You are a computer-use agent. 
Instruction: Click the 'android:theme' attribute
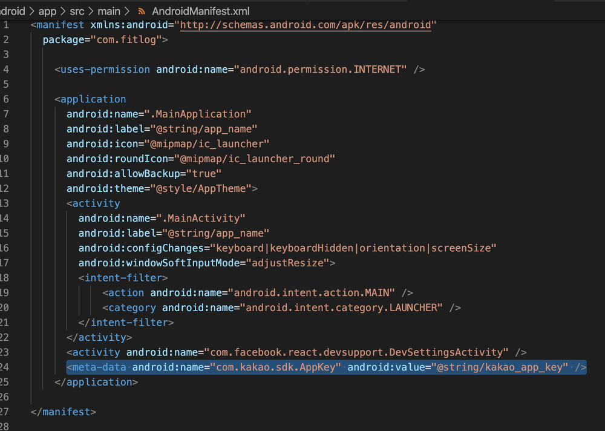click(x=105, y=188)
